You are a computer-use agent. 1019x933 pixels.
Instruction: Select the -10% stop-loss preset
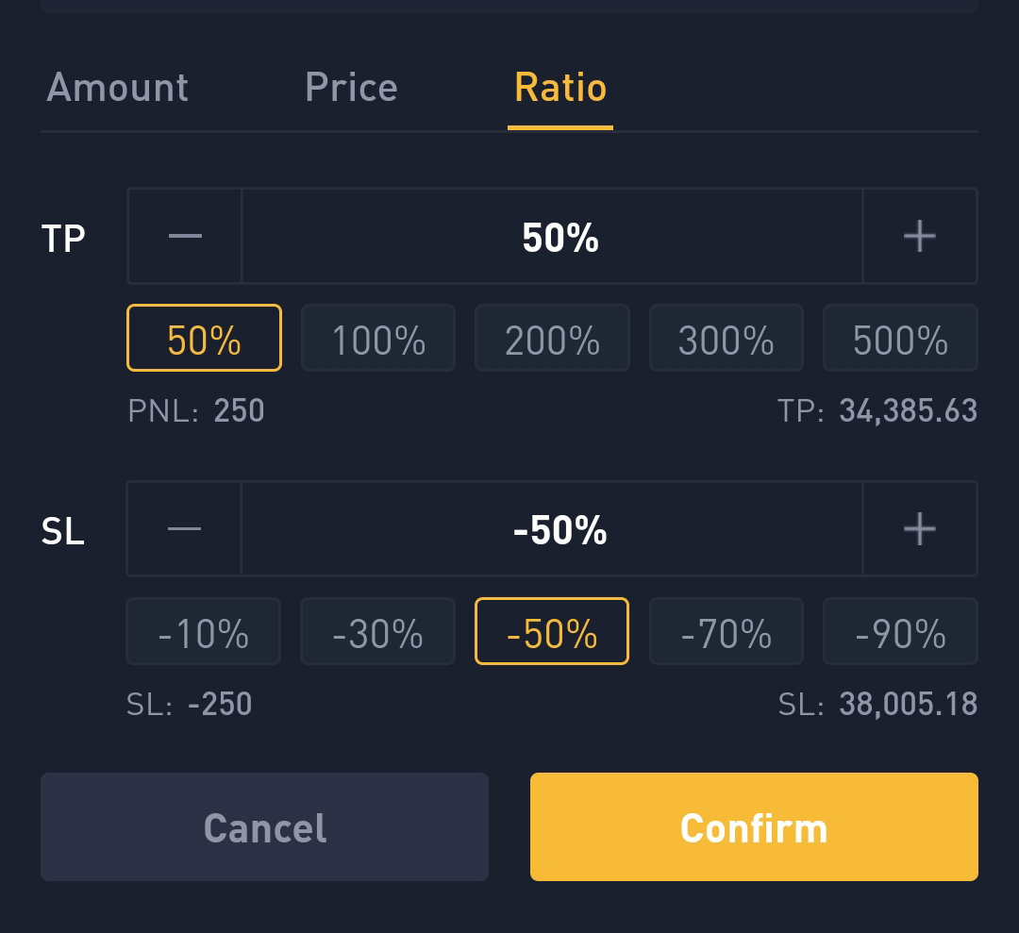(204, 631)
